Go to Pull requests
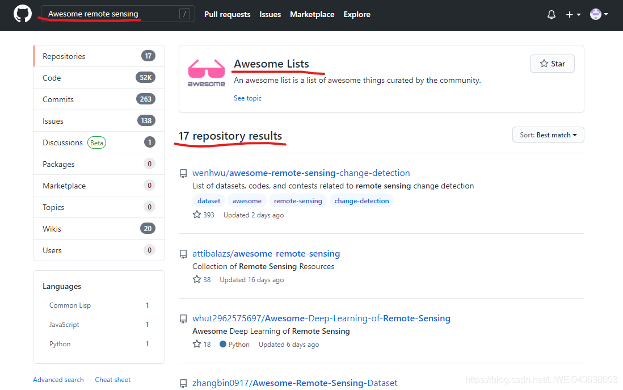 (228, 14)
